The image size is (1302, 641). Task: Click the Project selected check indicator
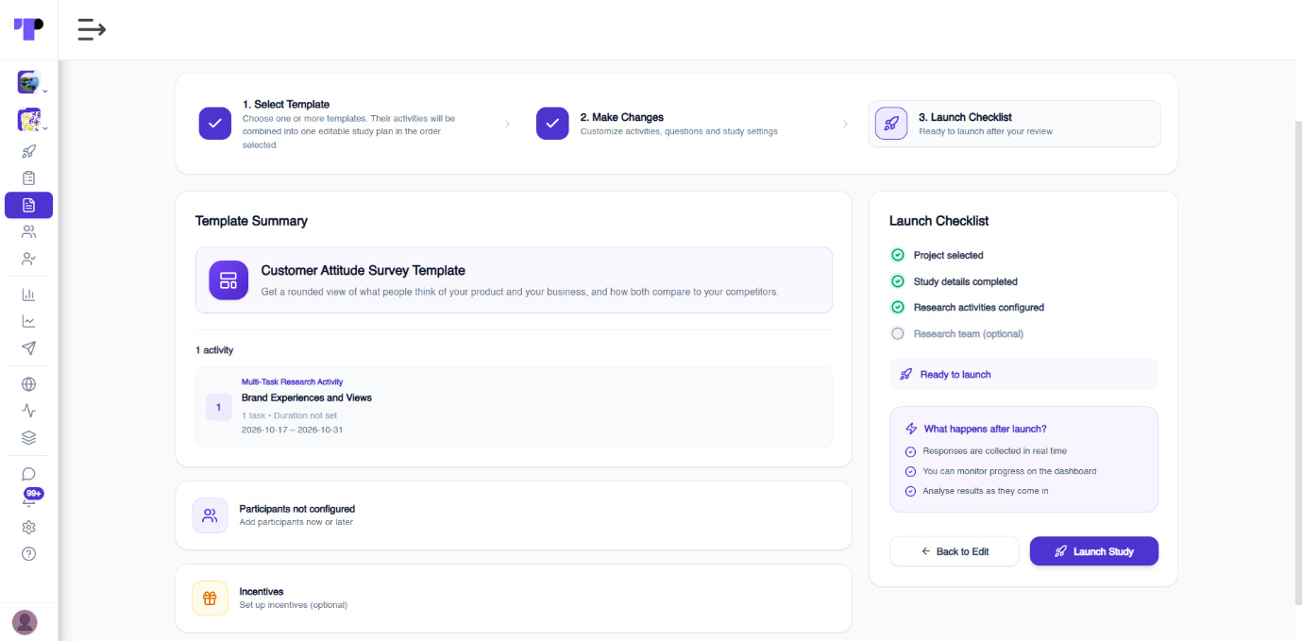(898, 255)
